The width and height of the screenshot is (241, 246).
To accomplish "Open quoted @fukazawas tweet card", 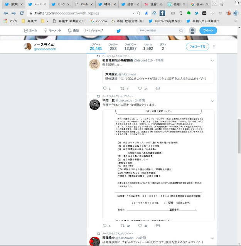I will tap(158, 77).
